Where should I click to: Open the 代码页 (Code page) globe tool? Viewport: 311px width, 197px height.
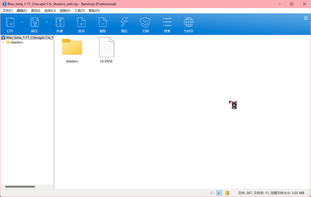click(x=188, y=25)
